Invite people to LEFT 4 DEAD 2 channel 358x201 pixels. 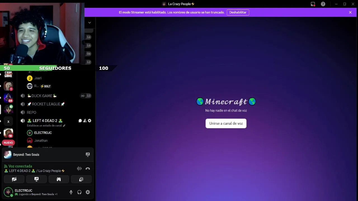point(85,121)
